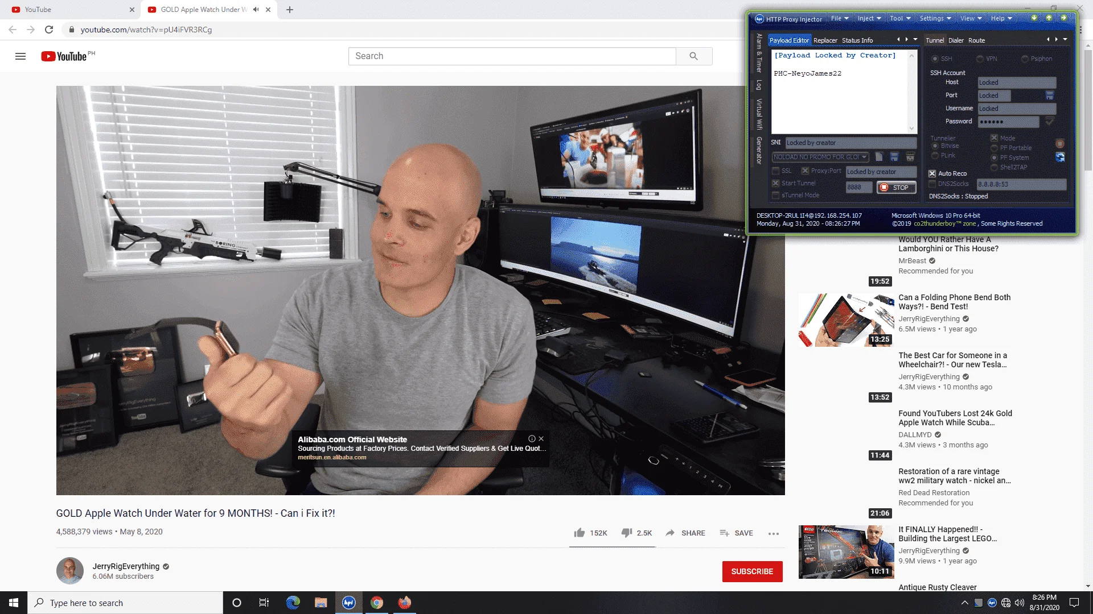Image resolution: width=1093 pixels, height=614 pixels.
Task: Open the tab list dropdown beside Status Info
Action: pyautogui.click(x=915, y=40)
